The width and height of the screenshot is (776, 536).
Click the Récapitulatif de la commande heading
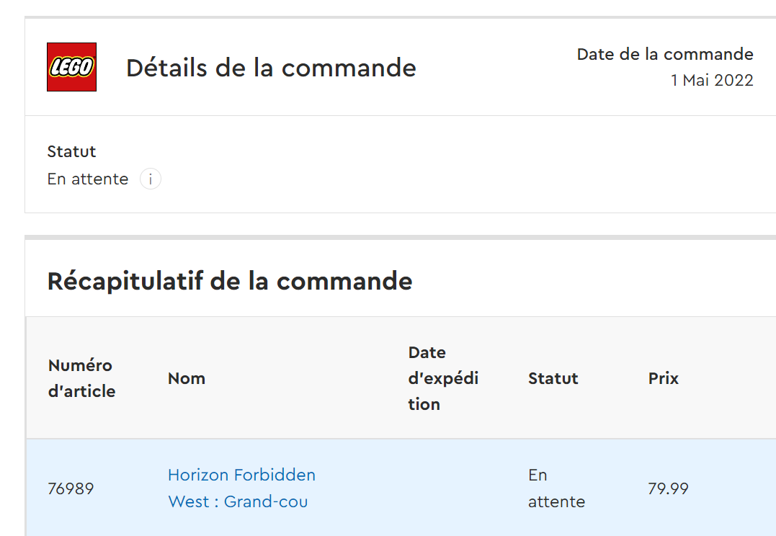click(230, 281)
